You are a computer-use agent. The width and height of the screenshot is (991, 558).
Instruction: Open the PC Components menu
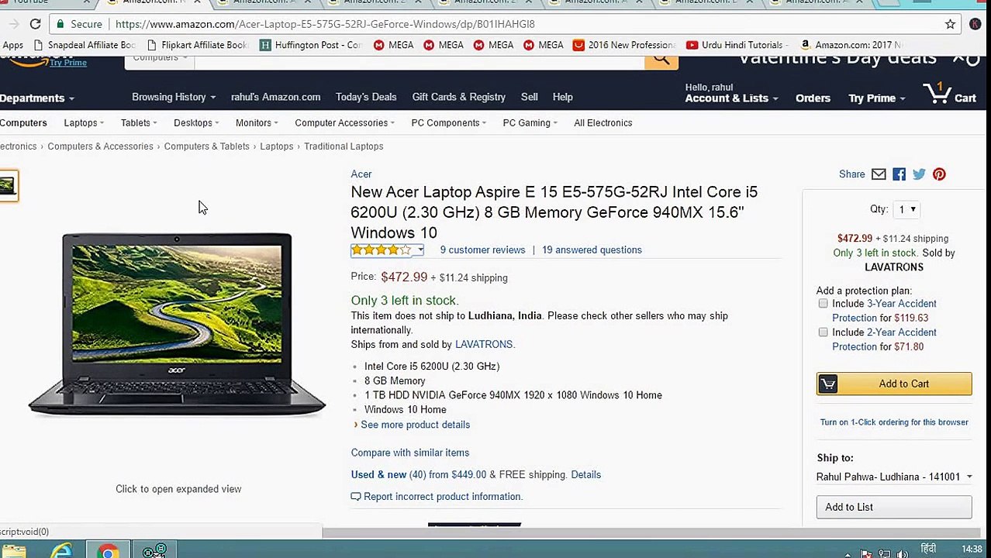pos(448,122)
